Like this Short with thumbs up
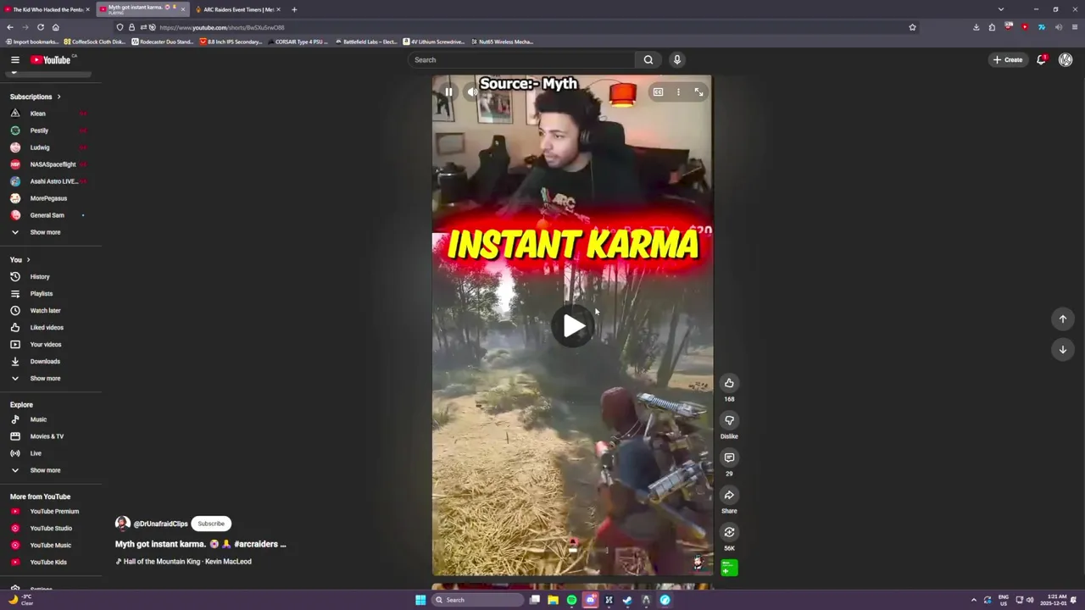 pos(729,383)
